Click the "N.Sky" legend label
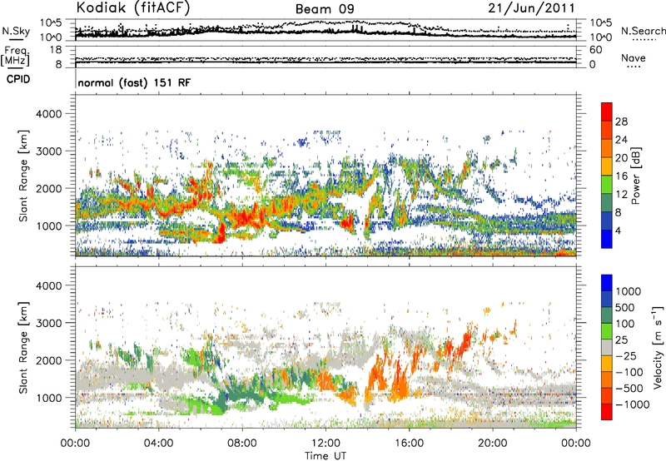Image resolution: width=666 pixels, height=461 pixels. click(x=16, y=31)
